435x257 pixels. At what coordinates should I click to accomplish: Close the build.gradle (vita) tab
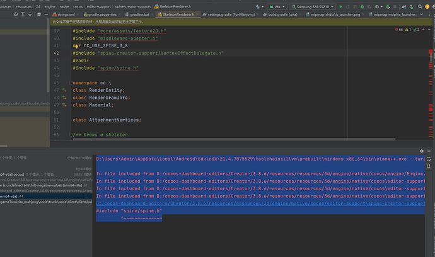click(300, 14)
